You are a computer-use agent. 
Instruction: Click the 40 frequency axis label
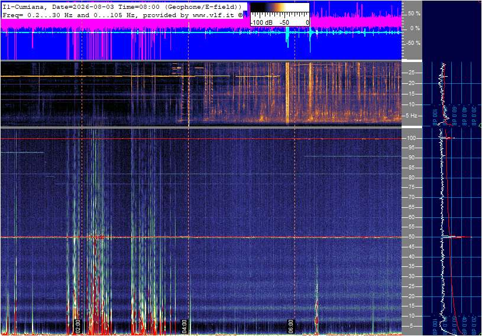pyautogui.click(x=411, y=257)
